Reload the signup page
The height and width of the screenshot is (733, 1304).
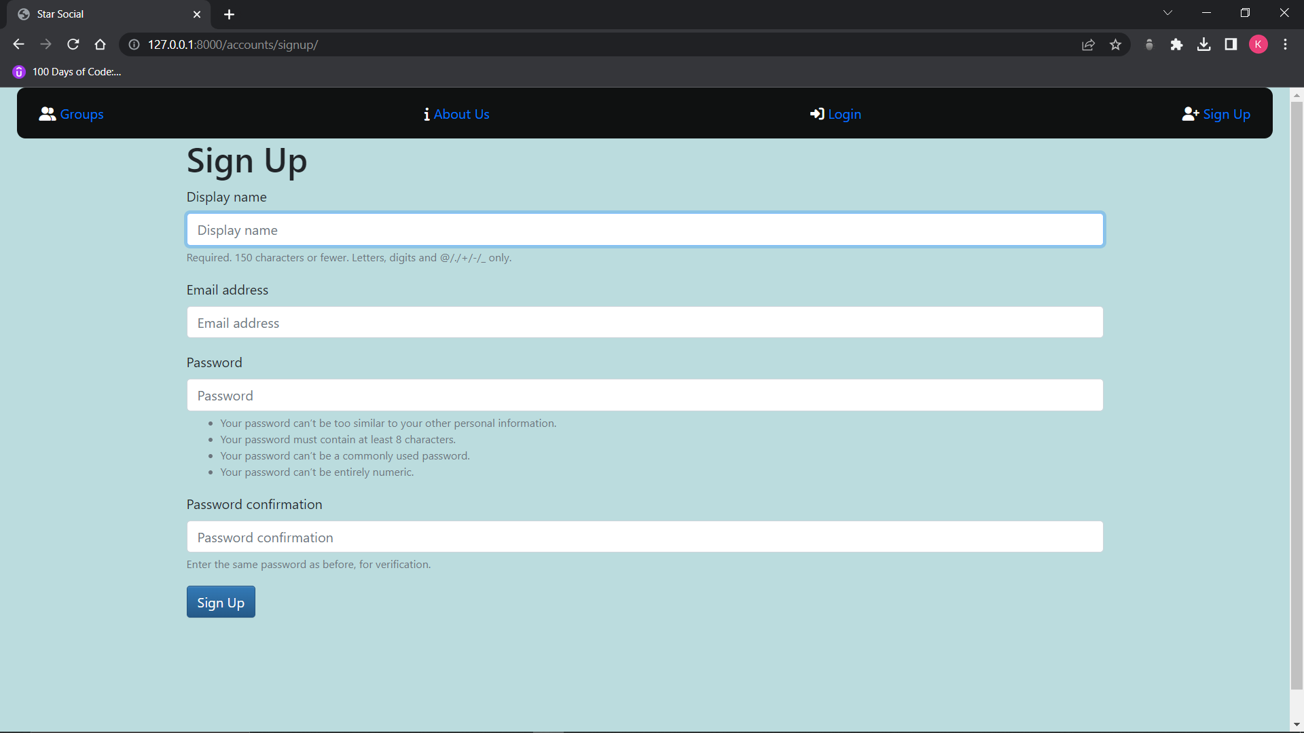click(x=73, y=45)
